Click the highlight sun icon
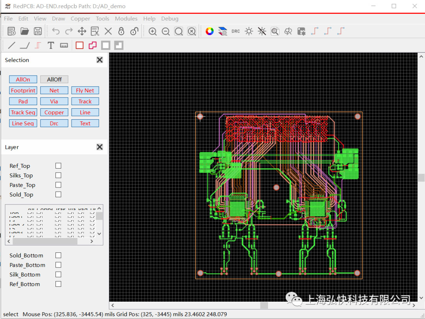The height and width of the screenshot is (319, 425). (x=249, y=31)
